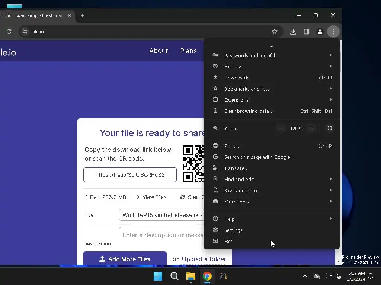Show hidden tray icons chevron

coord(305,276)
